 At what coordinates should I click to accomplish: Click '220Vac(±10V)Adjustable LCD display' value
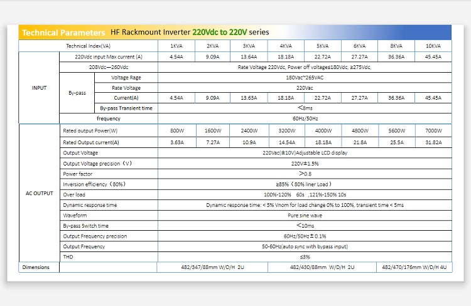(305, 153)
